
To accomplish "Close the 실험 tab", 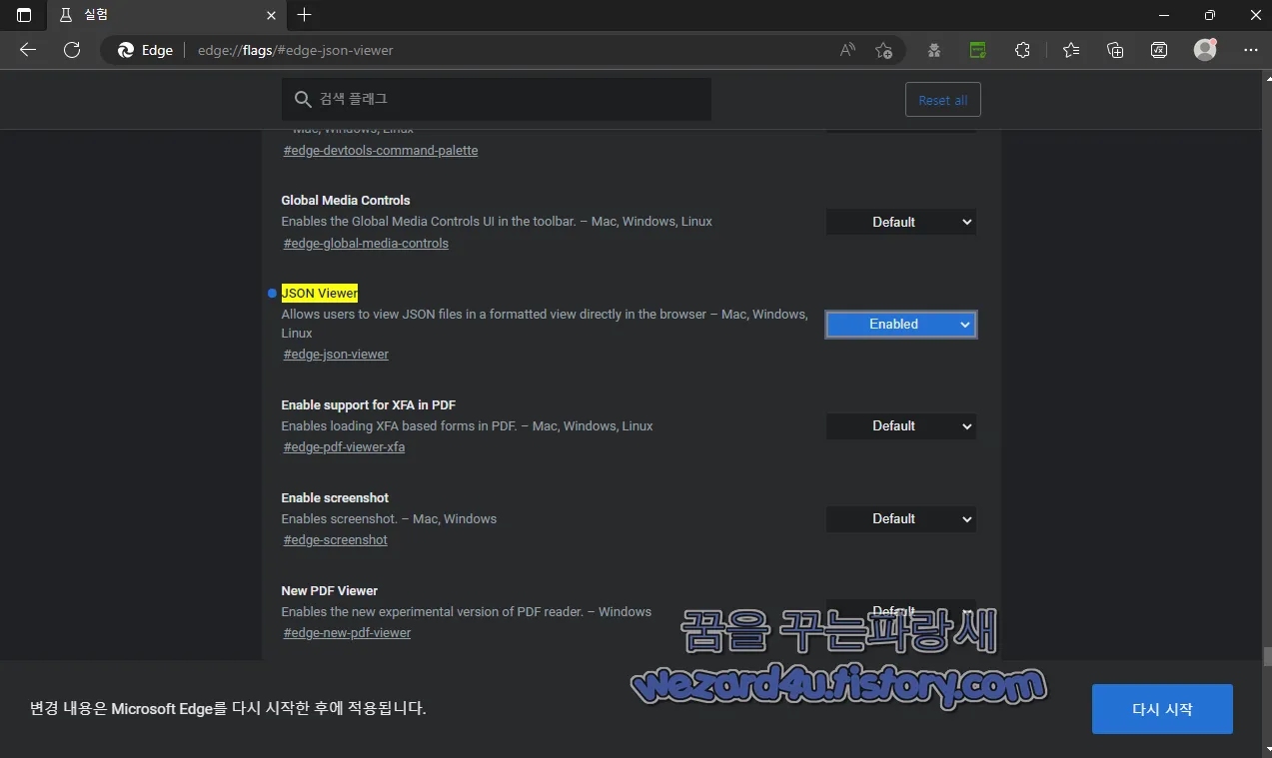I will (271, 15).
